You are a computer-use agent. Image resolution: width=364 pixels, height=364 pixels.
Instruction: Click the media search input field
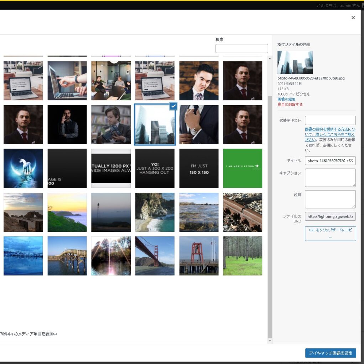(241, 49)
